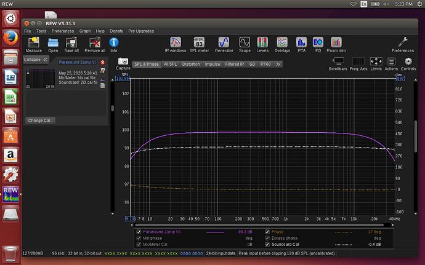Open the Overlays window

(x=282, y=45)
